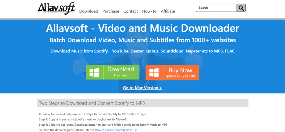Click the Windows logo on the green Download button

pos(94,73)
